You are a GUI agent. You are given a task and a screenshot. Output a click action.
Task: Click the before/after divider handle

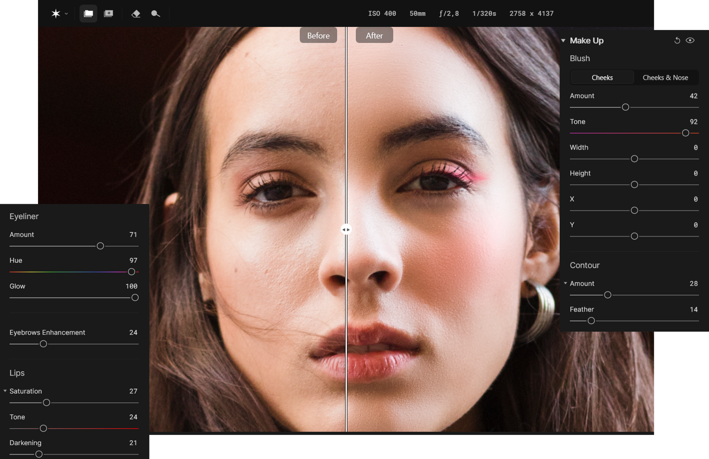pos(346,229)
